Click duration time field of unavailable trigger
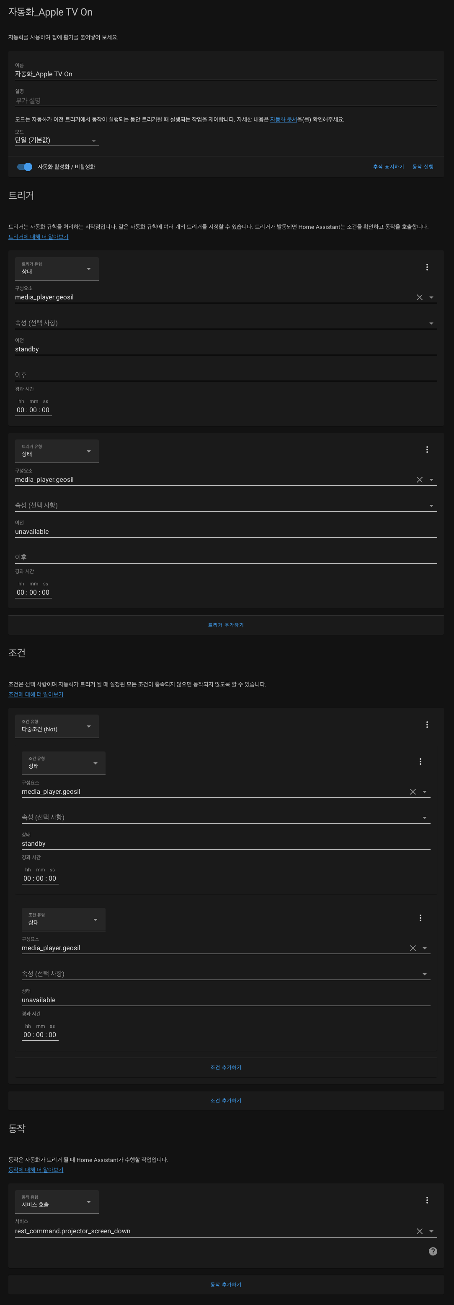 click(34, 592)
